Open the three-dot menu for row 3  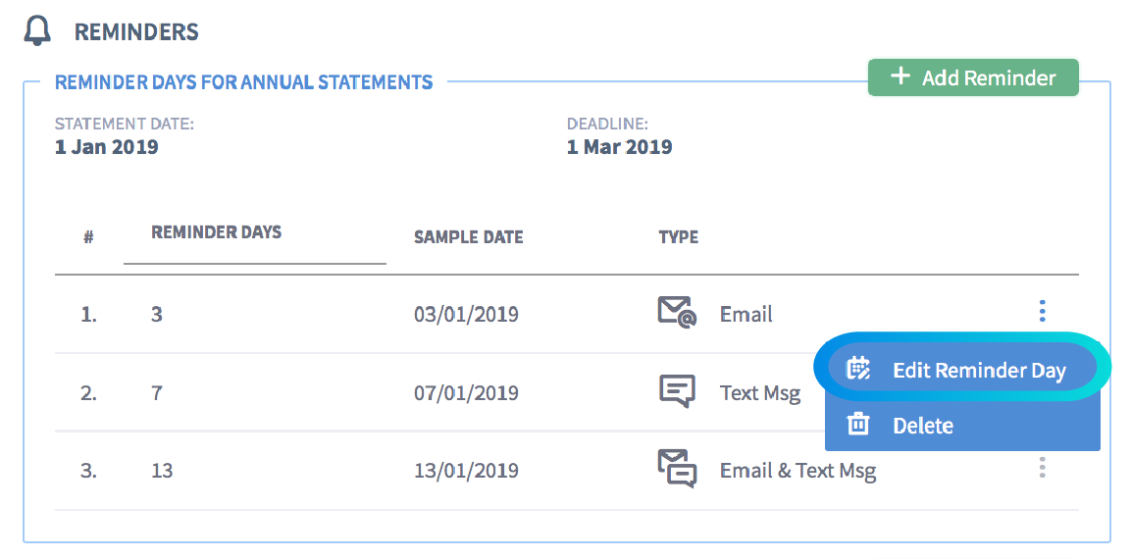[x=1043, y=468]
